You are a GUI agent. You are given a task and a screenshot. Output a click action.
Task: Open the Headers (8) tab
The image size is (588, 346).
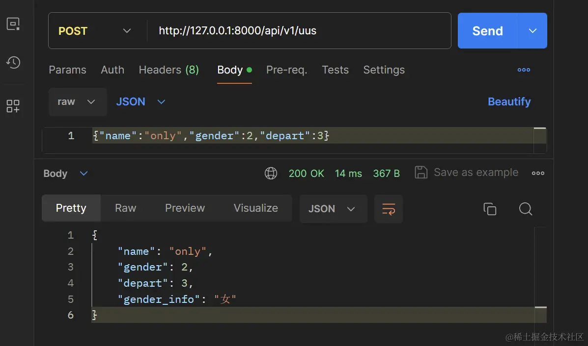169,70
